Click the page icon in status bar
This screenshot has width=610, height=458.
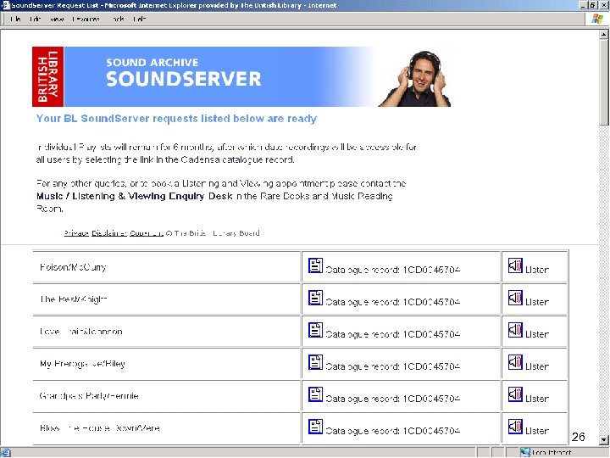point(5,453)
